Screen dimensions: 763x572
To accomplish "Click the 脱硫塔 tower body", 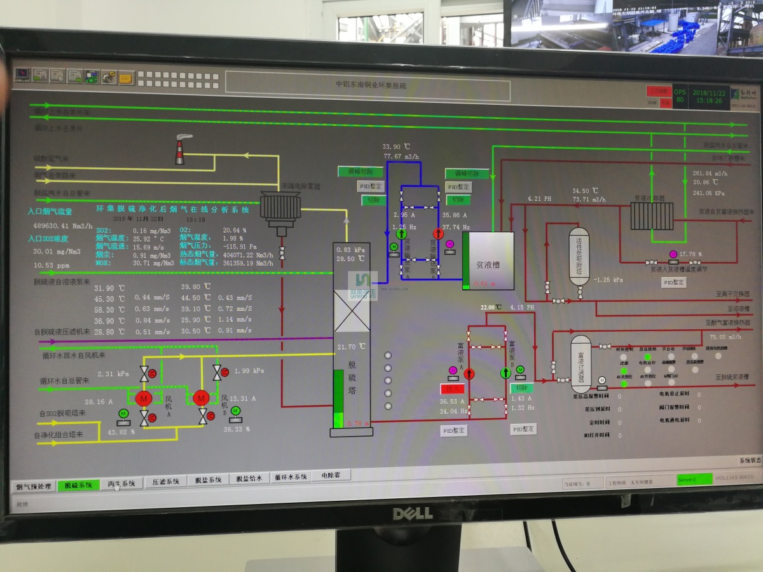I will (x=352, y=336).
